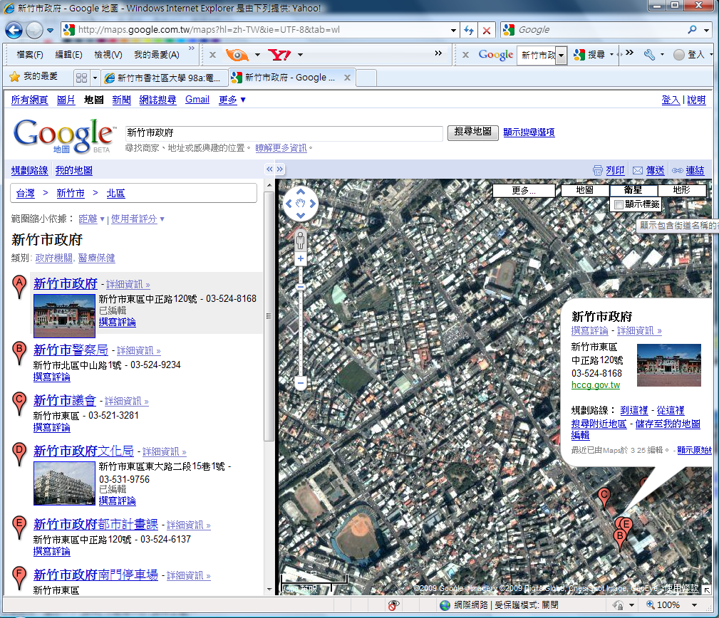719x618 pixels.
Task: Open the hccg.gov.tw link in the info bubble
Action: (x=596, y=385)
